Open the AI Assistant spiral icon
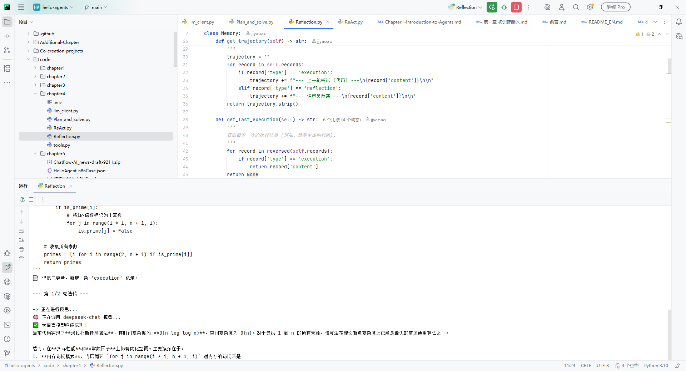The height and width of the screenshot is (371, 686). [x=547, y=7]
